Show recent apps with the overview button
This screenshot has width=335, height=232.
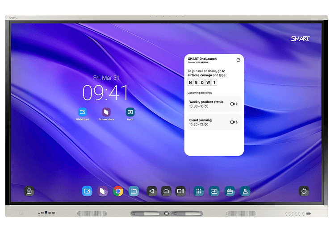[x=180, y=191]
